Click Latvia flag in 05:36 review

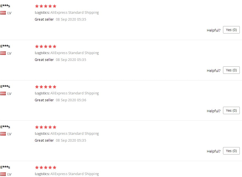pos(3,93)
